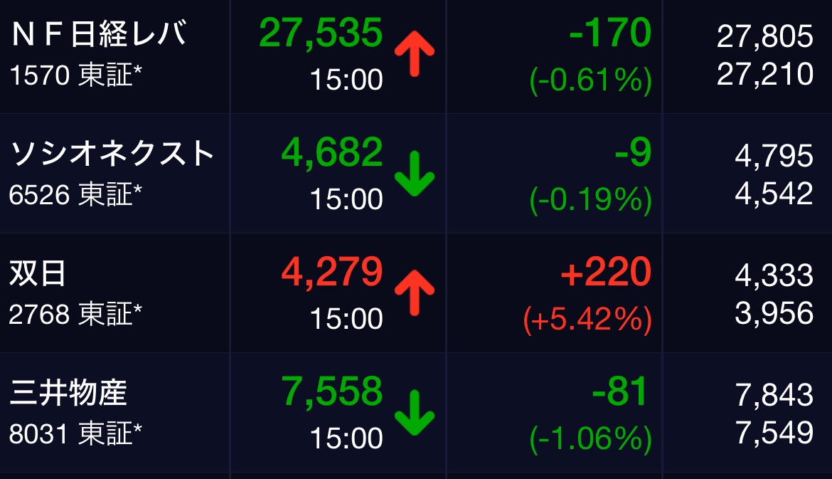This screenshot has width=832, height=479.
Task: Click the 4,682 current price
Action: pos(332,152)
